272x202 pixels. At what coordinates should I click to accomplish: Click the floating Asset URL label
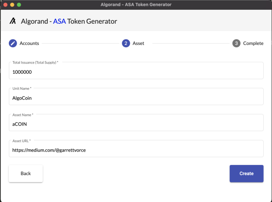tap(21, 141)
